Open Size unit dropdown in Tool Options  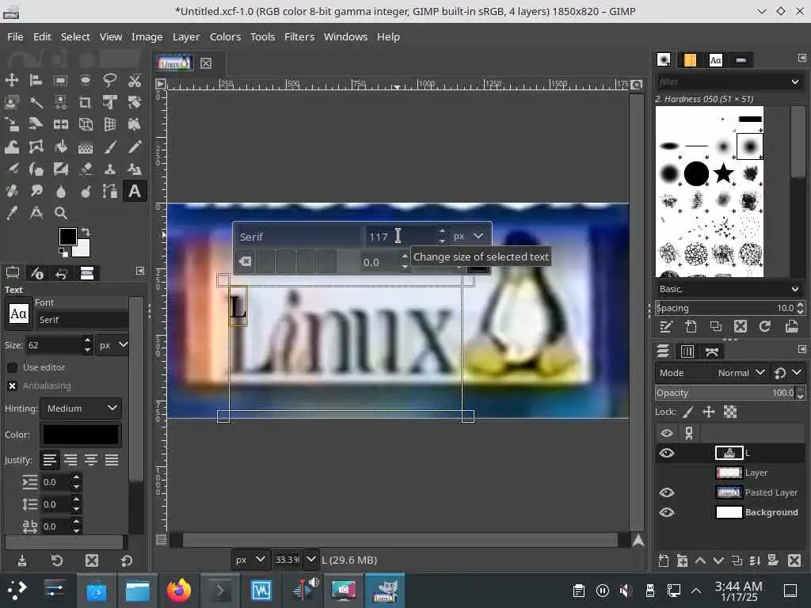click(113, 345)
